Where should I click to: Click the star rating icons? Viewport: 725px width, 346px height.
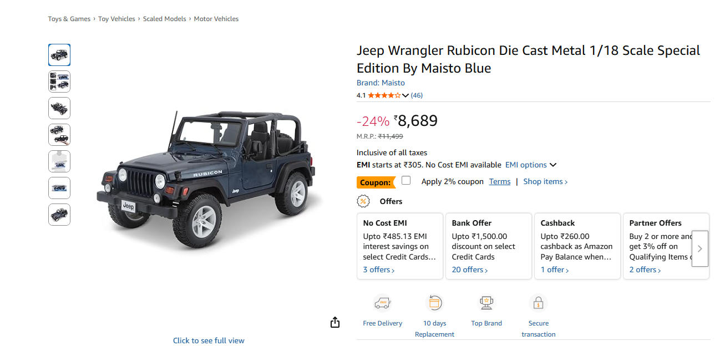click(x=384, y=95)
